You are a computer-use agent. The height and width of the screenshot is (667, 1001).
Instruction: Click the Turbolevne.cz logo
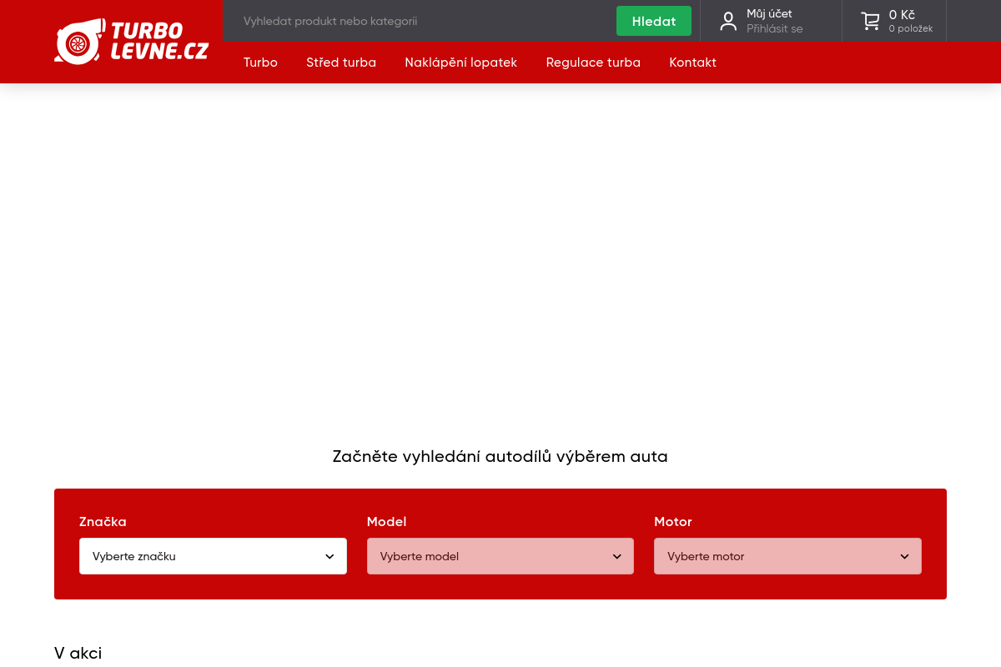click(132, 42)
